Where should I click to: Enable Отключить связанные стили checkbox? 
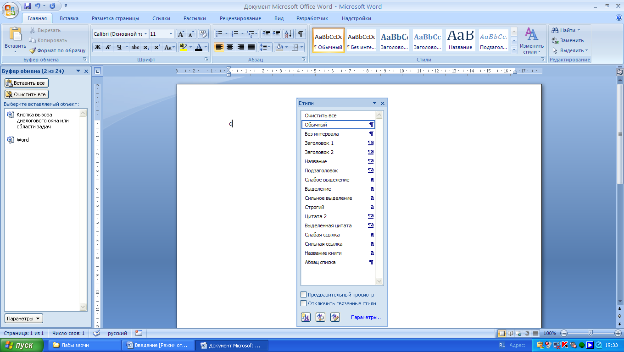click(303, 303)
